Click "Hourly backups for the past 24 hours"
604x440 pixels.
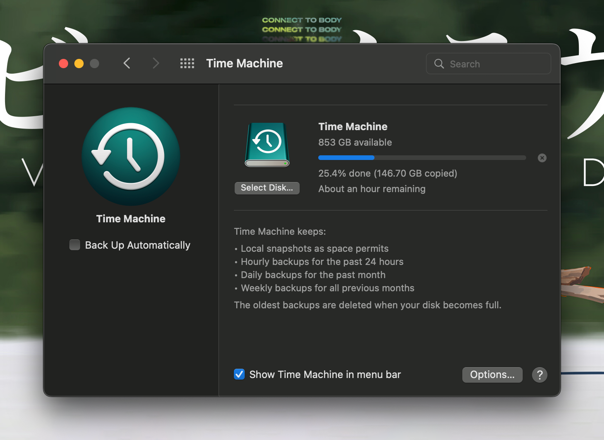(322, 262)
